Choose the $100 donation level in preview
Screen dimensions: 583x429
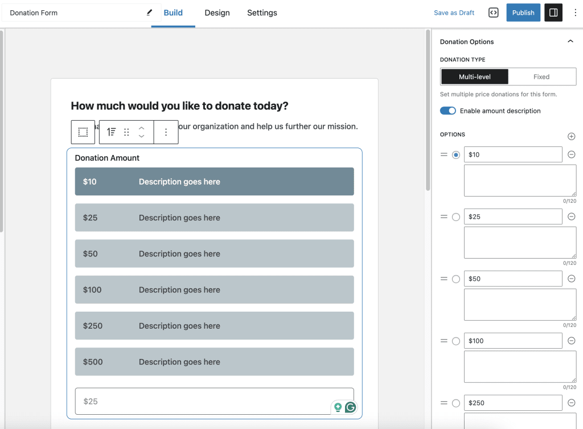click(215, 290)
